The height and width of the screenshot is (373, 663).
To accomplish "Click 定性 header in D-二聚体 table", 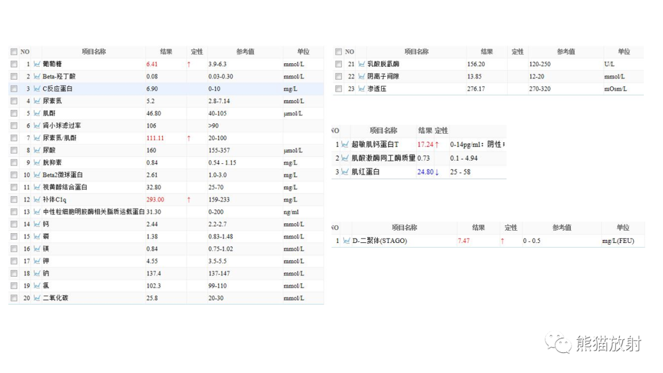I will click(x=511, y=228).
